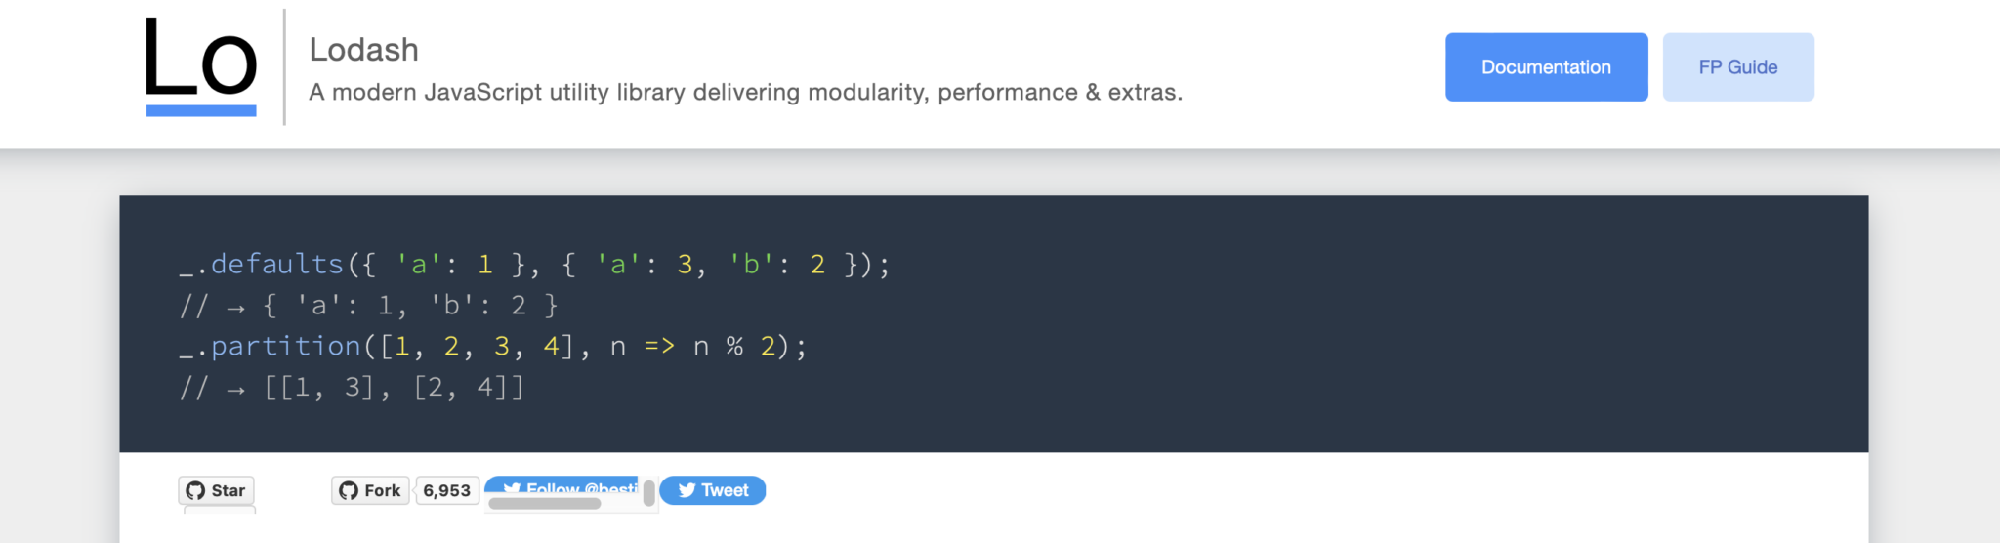Follow @bestiejs on Twitter
This screenshot has width=2000, height=543.
click(x=562, y=486)
